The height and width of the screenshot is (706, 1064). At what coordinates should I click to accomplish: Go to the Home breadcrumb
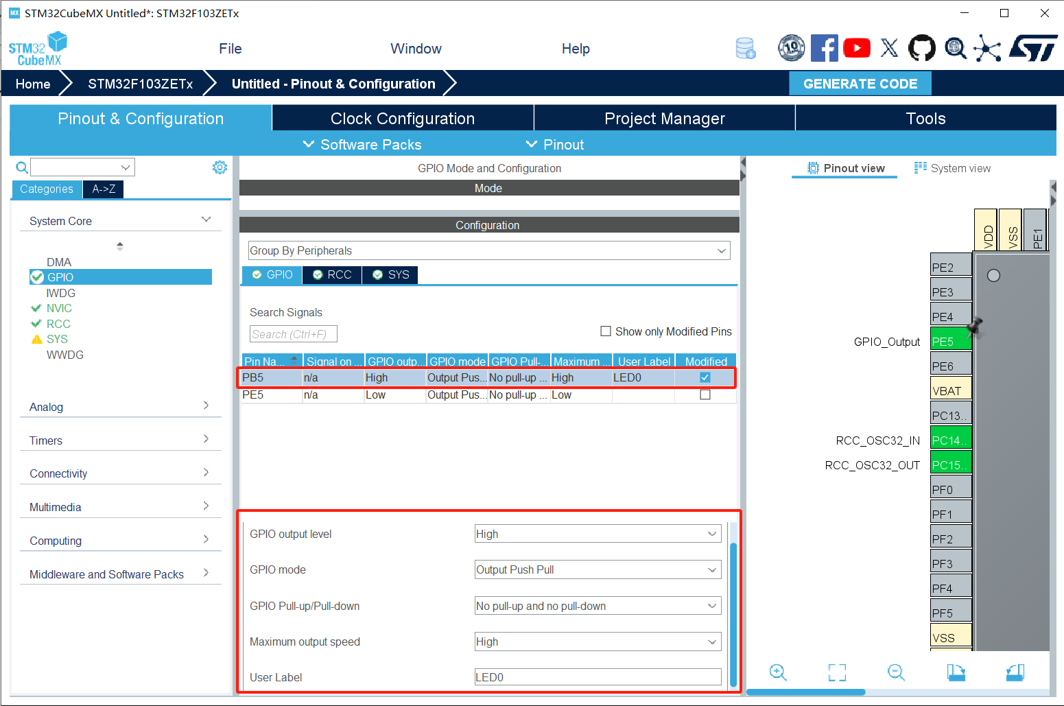point(33,84)
